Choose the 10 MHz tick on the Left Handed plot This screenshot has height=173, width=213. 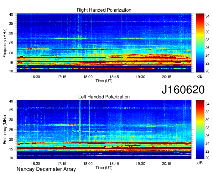11,158
